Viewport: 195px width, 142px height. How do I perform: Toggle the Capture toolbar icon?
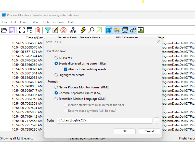click(22, 30)
